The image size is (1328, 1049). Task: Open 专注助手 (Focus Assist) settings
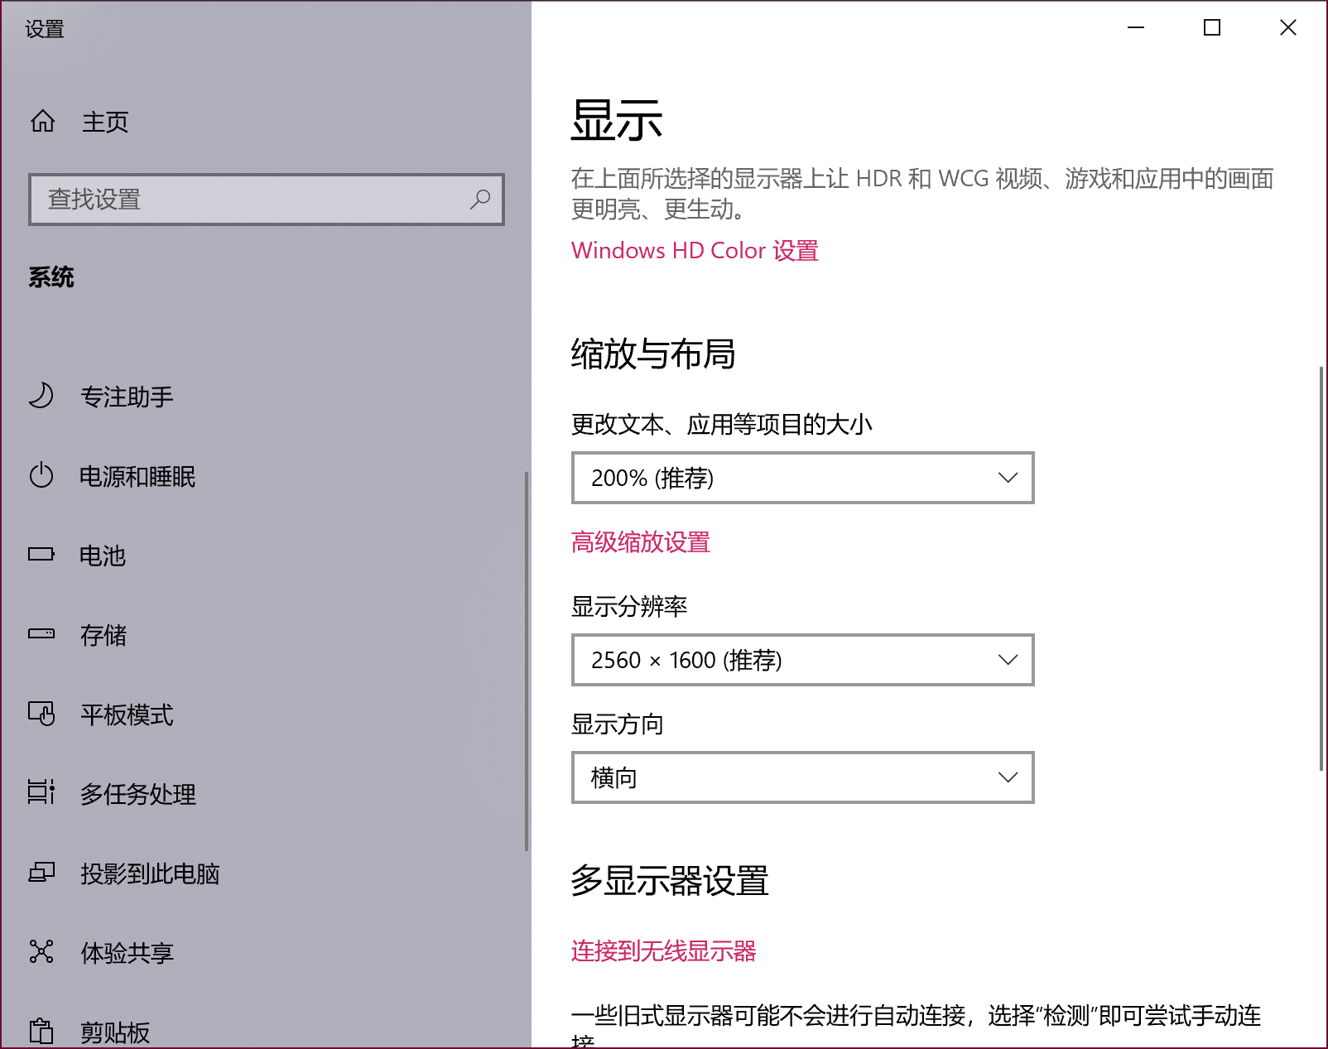126,397
